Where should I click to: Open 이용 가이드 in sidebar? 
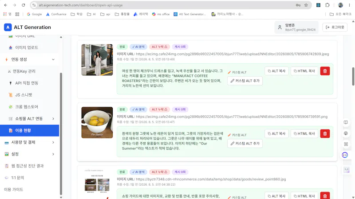14,190
